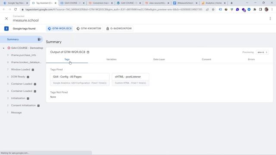Select Container Loaded event number 4

(22, 91)
